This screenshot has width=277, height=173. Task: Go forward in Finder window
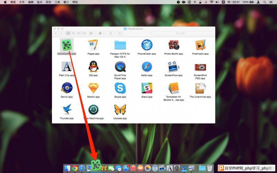(61, 33)
